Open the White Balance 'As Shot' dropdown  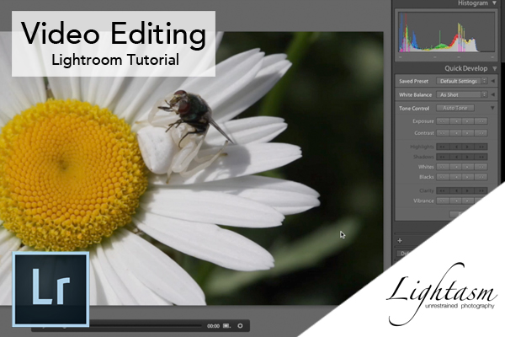point(462,94)
